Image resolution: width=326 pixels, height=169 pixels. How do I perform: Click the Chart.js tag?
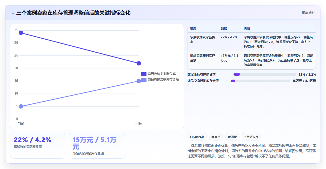[197, 137]
